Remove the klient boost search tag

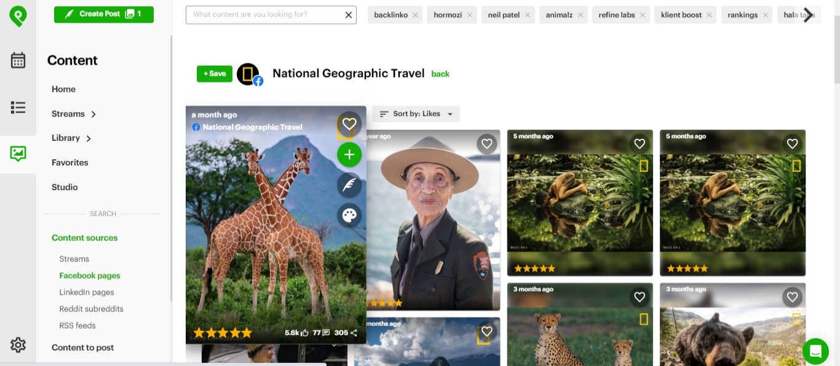pos(708,15)
